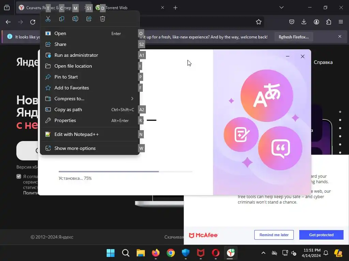Open a new Firefox tab
This screenshot has width=349, height=261.
pos(176,8)
